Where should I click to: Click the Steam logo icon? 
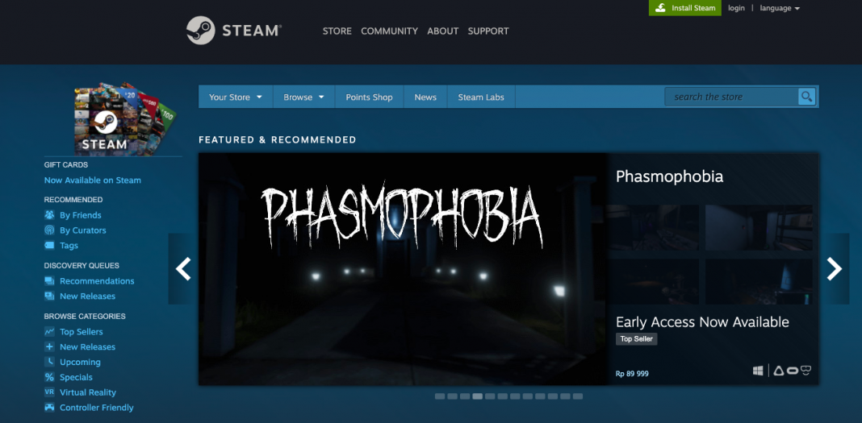click(201, 31)
